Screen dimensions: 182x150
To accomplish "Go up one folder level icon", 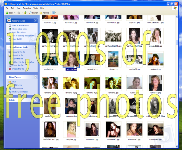I will pyautogui.click(x=25, y=13).
